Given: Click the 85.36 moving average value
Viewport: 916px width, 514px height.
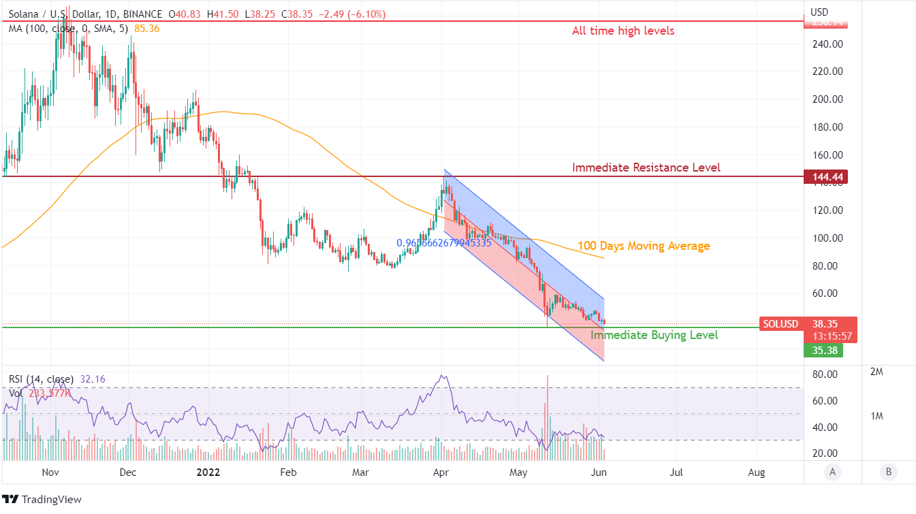Looking at the screenshot, I should [x=147, y=29].
